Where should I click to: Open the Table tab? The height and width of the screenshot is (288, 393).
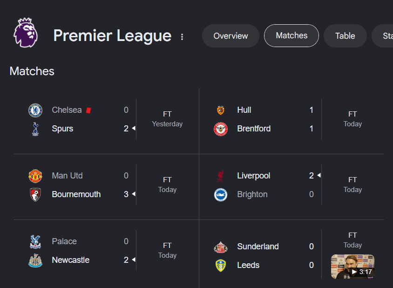[x=345, y=36]
